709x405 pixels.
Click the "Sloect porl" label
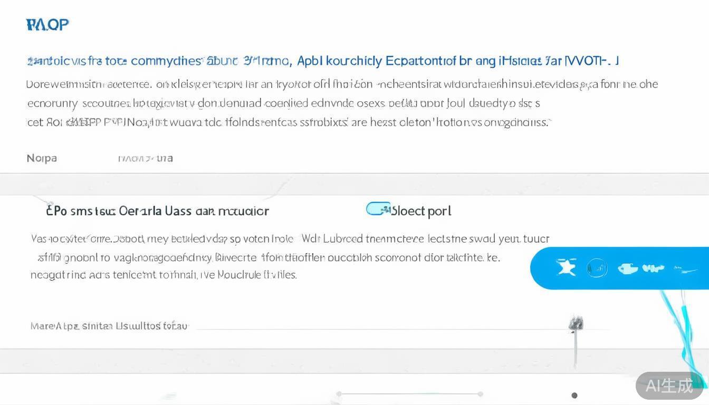click(421, 211)
